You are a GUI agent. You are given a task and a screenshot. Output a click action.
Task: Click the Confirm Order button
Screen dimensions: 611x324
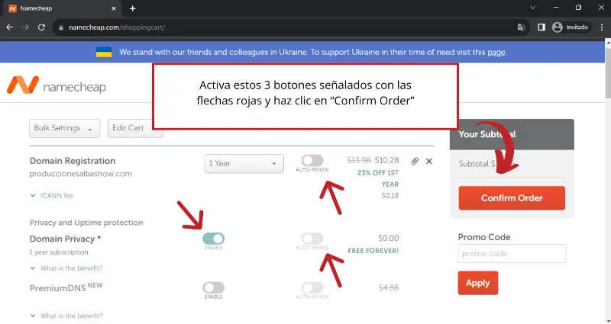(512, 198)
